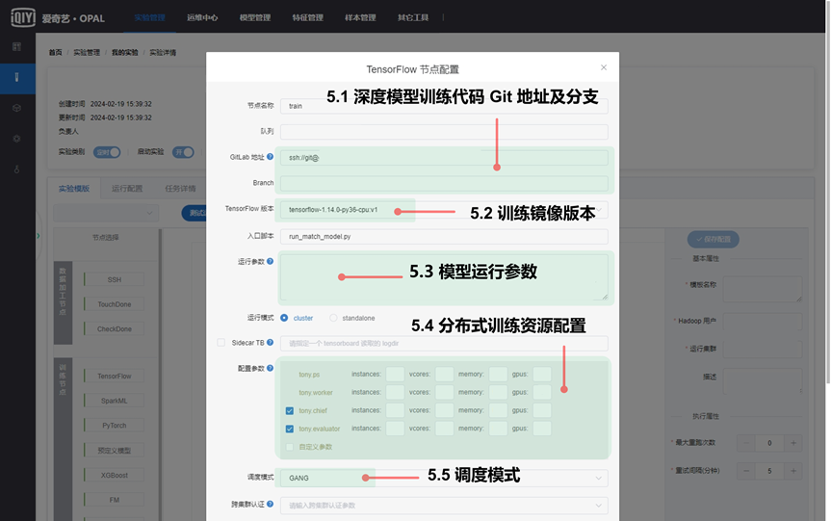The image size is (831, 521).
Task: Select the standalone run mode
Action: tap(334, 318)
